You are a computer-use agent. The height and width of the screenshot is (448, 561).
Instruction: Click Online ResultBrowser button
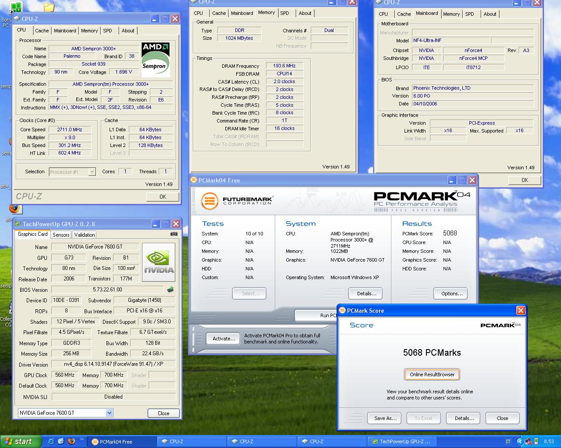pos(432,374)
